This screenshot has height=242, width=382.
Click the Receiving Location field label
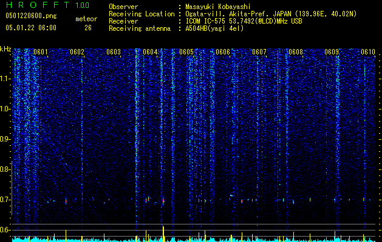pyautogui.click(x=142, y=14)
